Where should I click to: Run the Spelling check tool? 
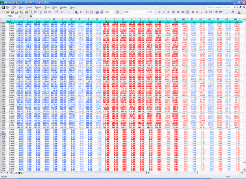pyautogui.click(x=35, y=12)
